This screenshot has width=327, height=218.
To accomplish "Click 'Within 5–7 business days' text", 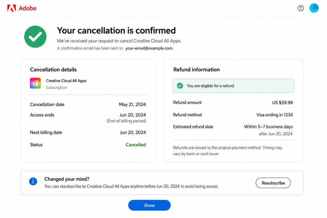I will (268, 127).
